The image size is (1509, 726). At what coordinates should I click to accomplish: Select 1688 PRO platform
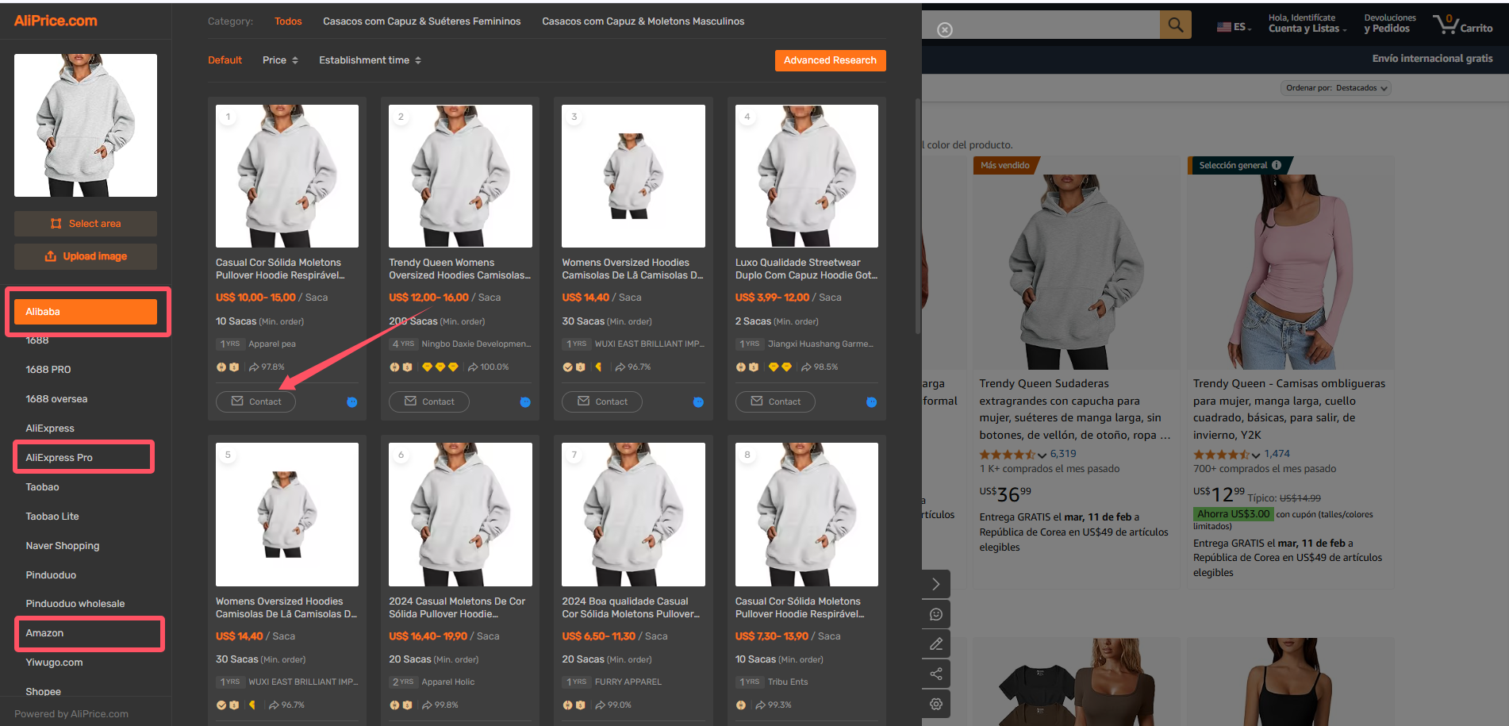48,370
